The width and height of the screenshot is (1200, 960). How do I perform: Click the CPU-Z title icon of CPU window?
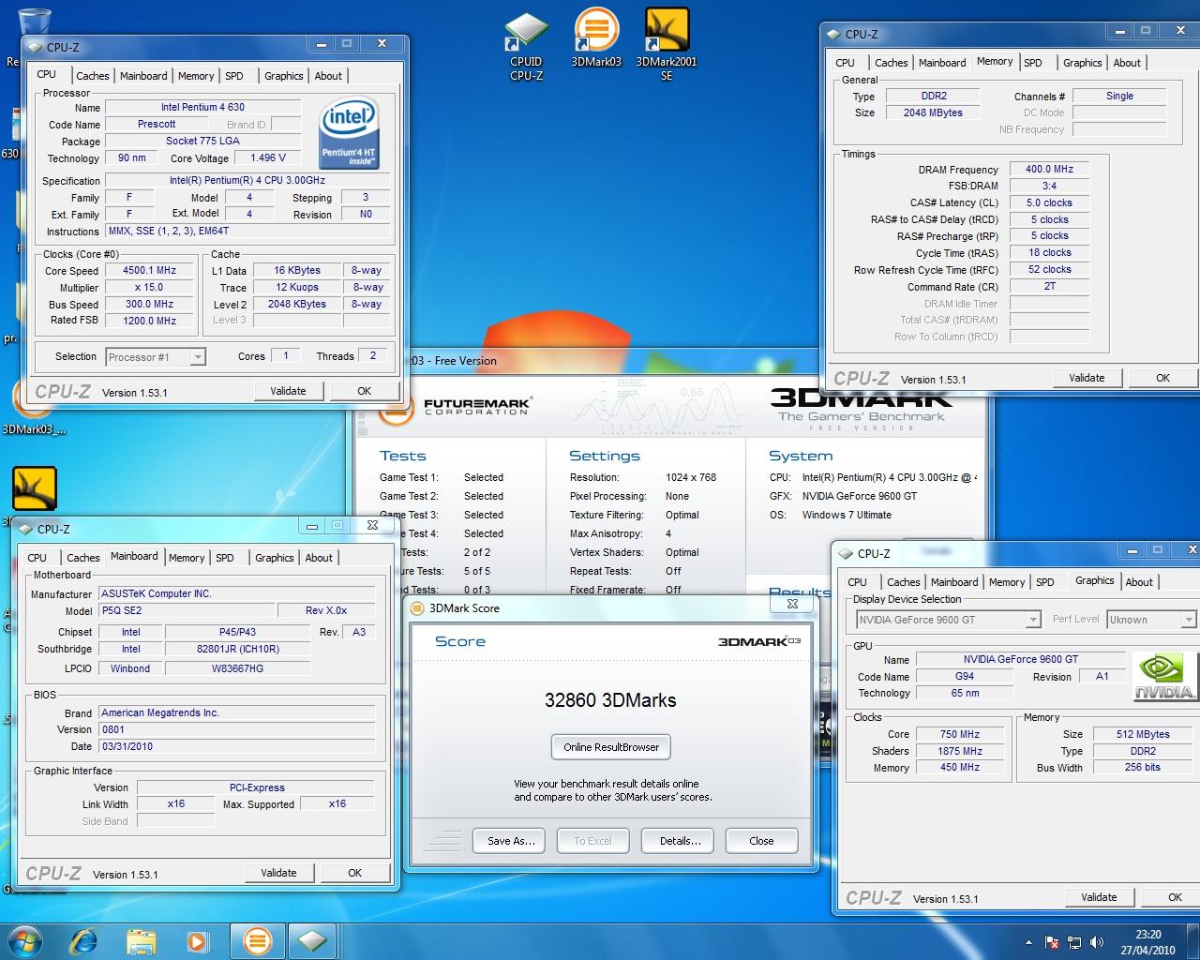pyautogui.click(x=36, y=47)
